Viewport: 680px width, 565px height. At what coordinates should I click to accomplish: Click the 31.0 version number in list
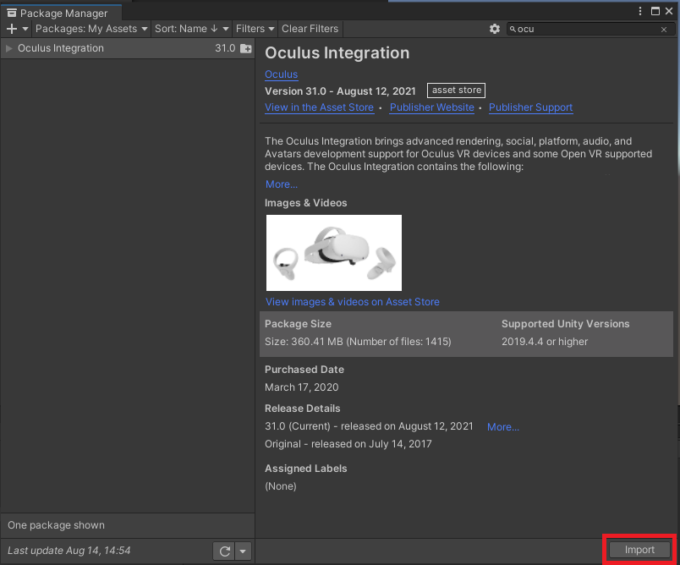[225, 48]
